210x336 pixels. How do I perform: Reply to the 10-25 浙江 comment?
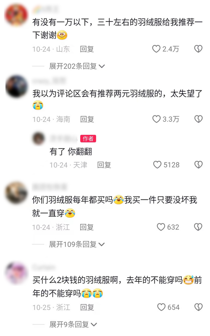[87, 307]
